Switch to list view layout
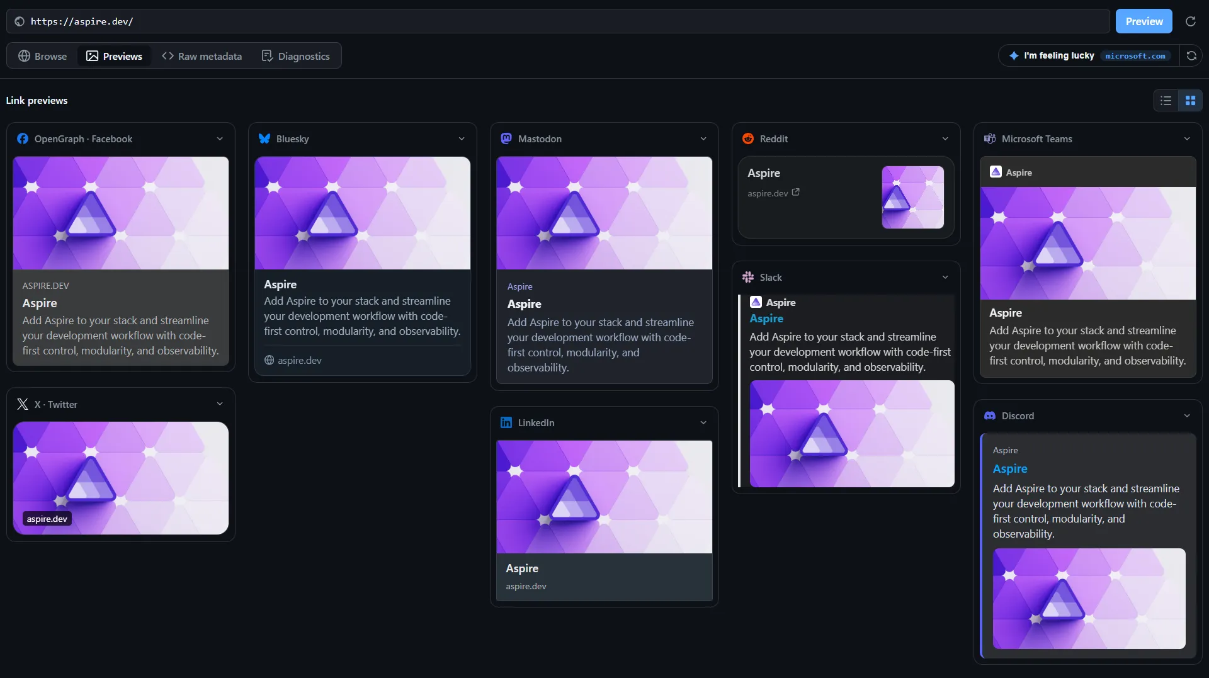This screenshot has width=1209, height=678. coord(1166,101)
